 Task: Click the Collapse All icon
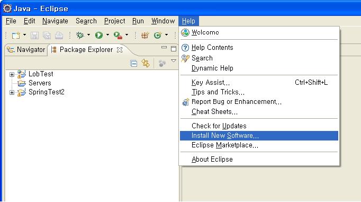click(134, 63)
